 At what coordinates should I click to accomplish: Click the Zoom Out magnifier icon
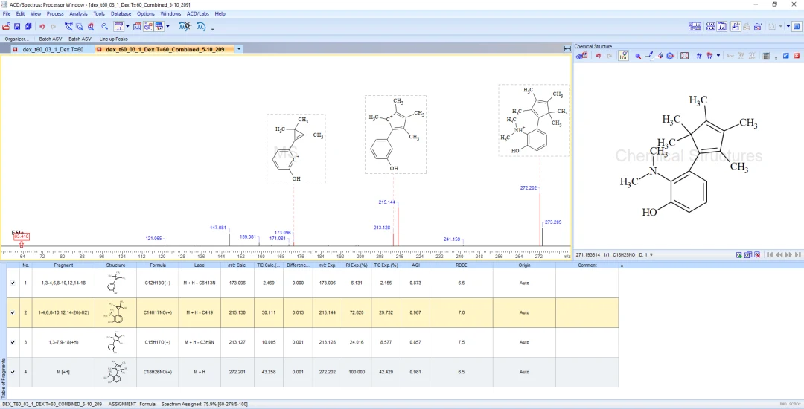[105, 26]
